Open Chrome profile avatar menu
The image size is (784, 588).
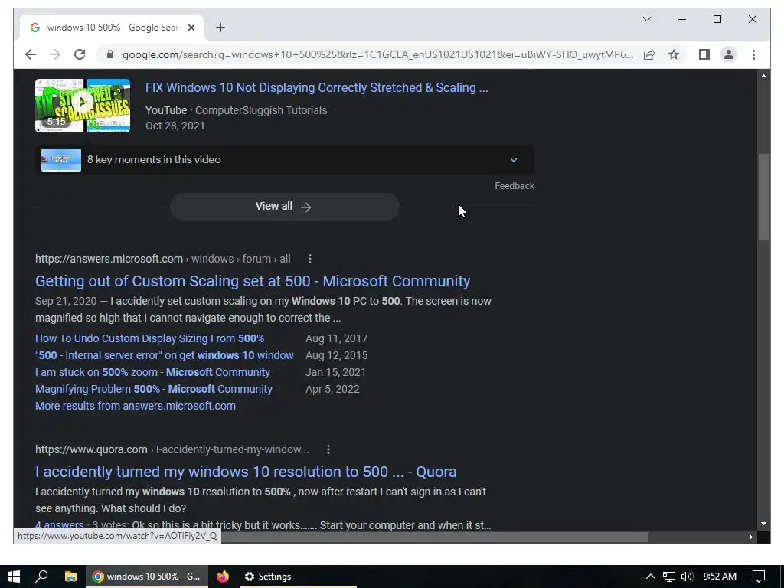click(x=729, y=54)
